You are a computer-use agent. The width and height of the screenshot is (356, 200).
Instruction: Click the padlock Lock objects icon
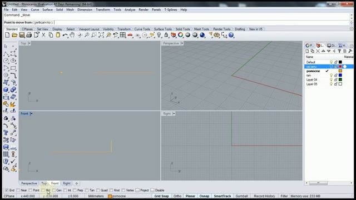[166, 35]
